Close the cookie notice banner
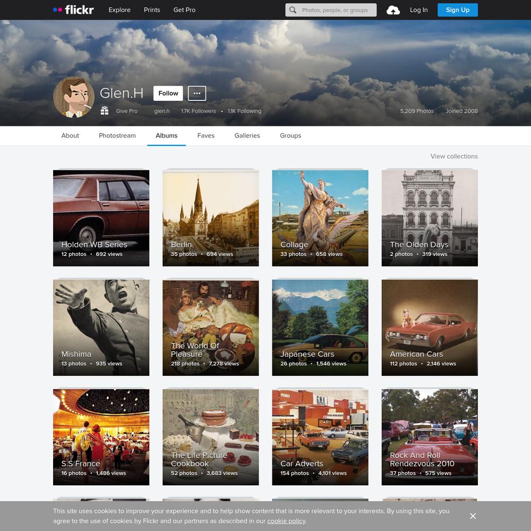The image size is (531, 531). (473, 516)
